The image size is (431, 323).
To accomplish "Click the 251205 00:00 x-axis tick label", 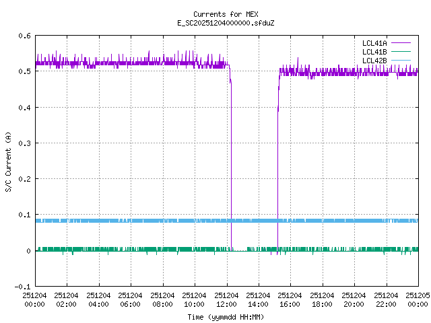I will pos(418,299).
